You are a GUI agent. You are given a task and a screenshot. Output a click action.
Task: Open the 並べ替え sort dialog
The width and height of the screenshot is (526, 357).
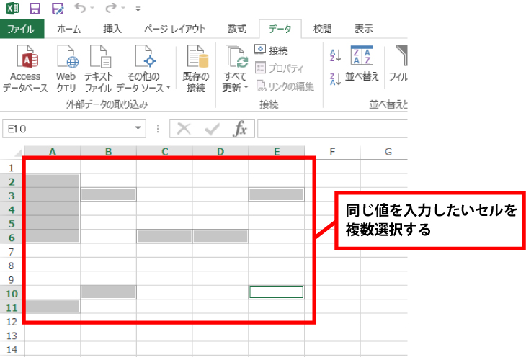tap(362, 64)
